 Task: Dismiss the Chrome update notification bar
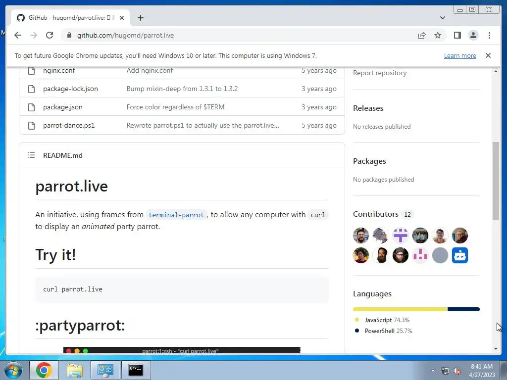[x=488, y=55]
